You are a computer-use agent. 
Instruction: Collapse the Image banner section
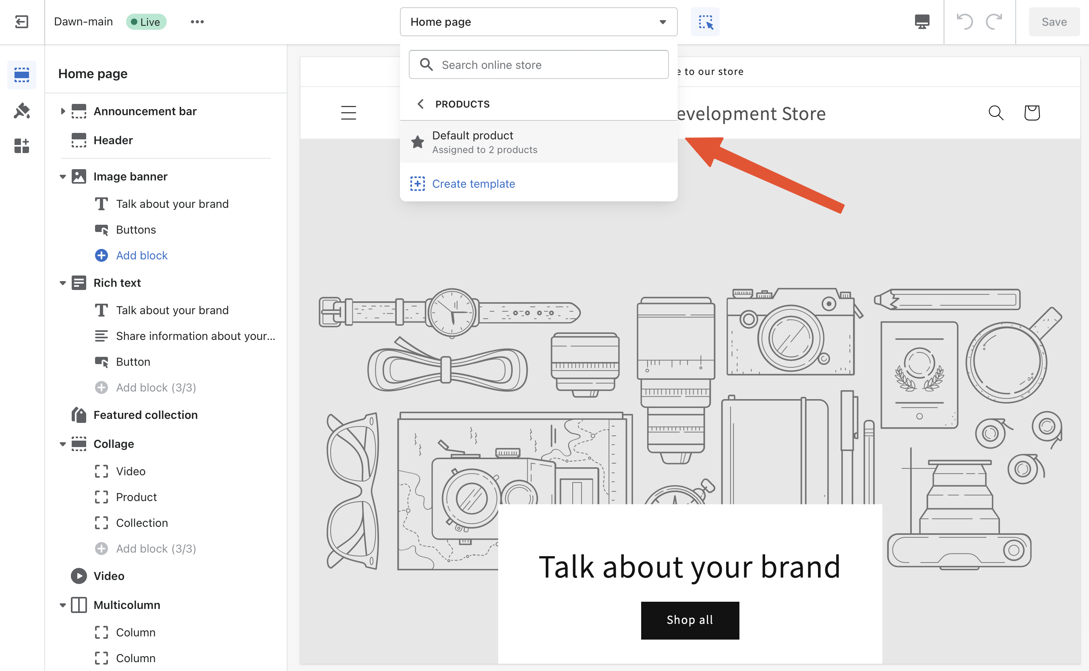(63, 176)
